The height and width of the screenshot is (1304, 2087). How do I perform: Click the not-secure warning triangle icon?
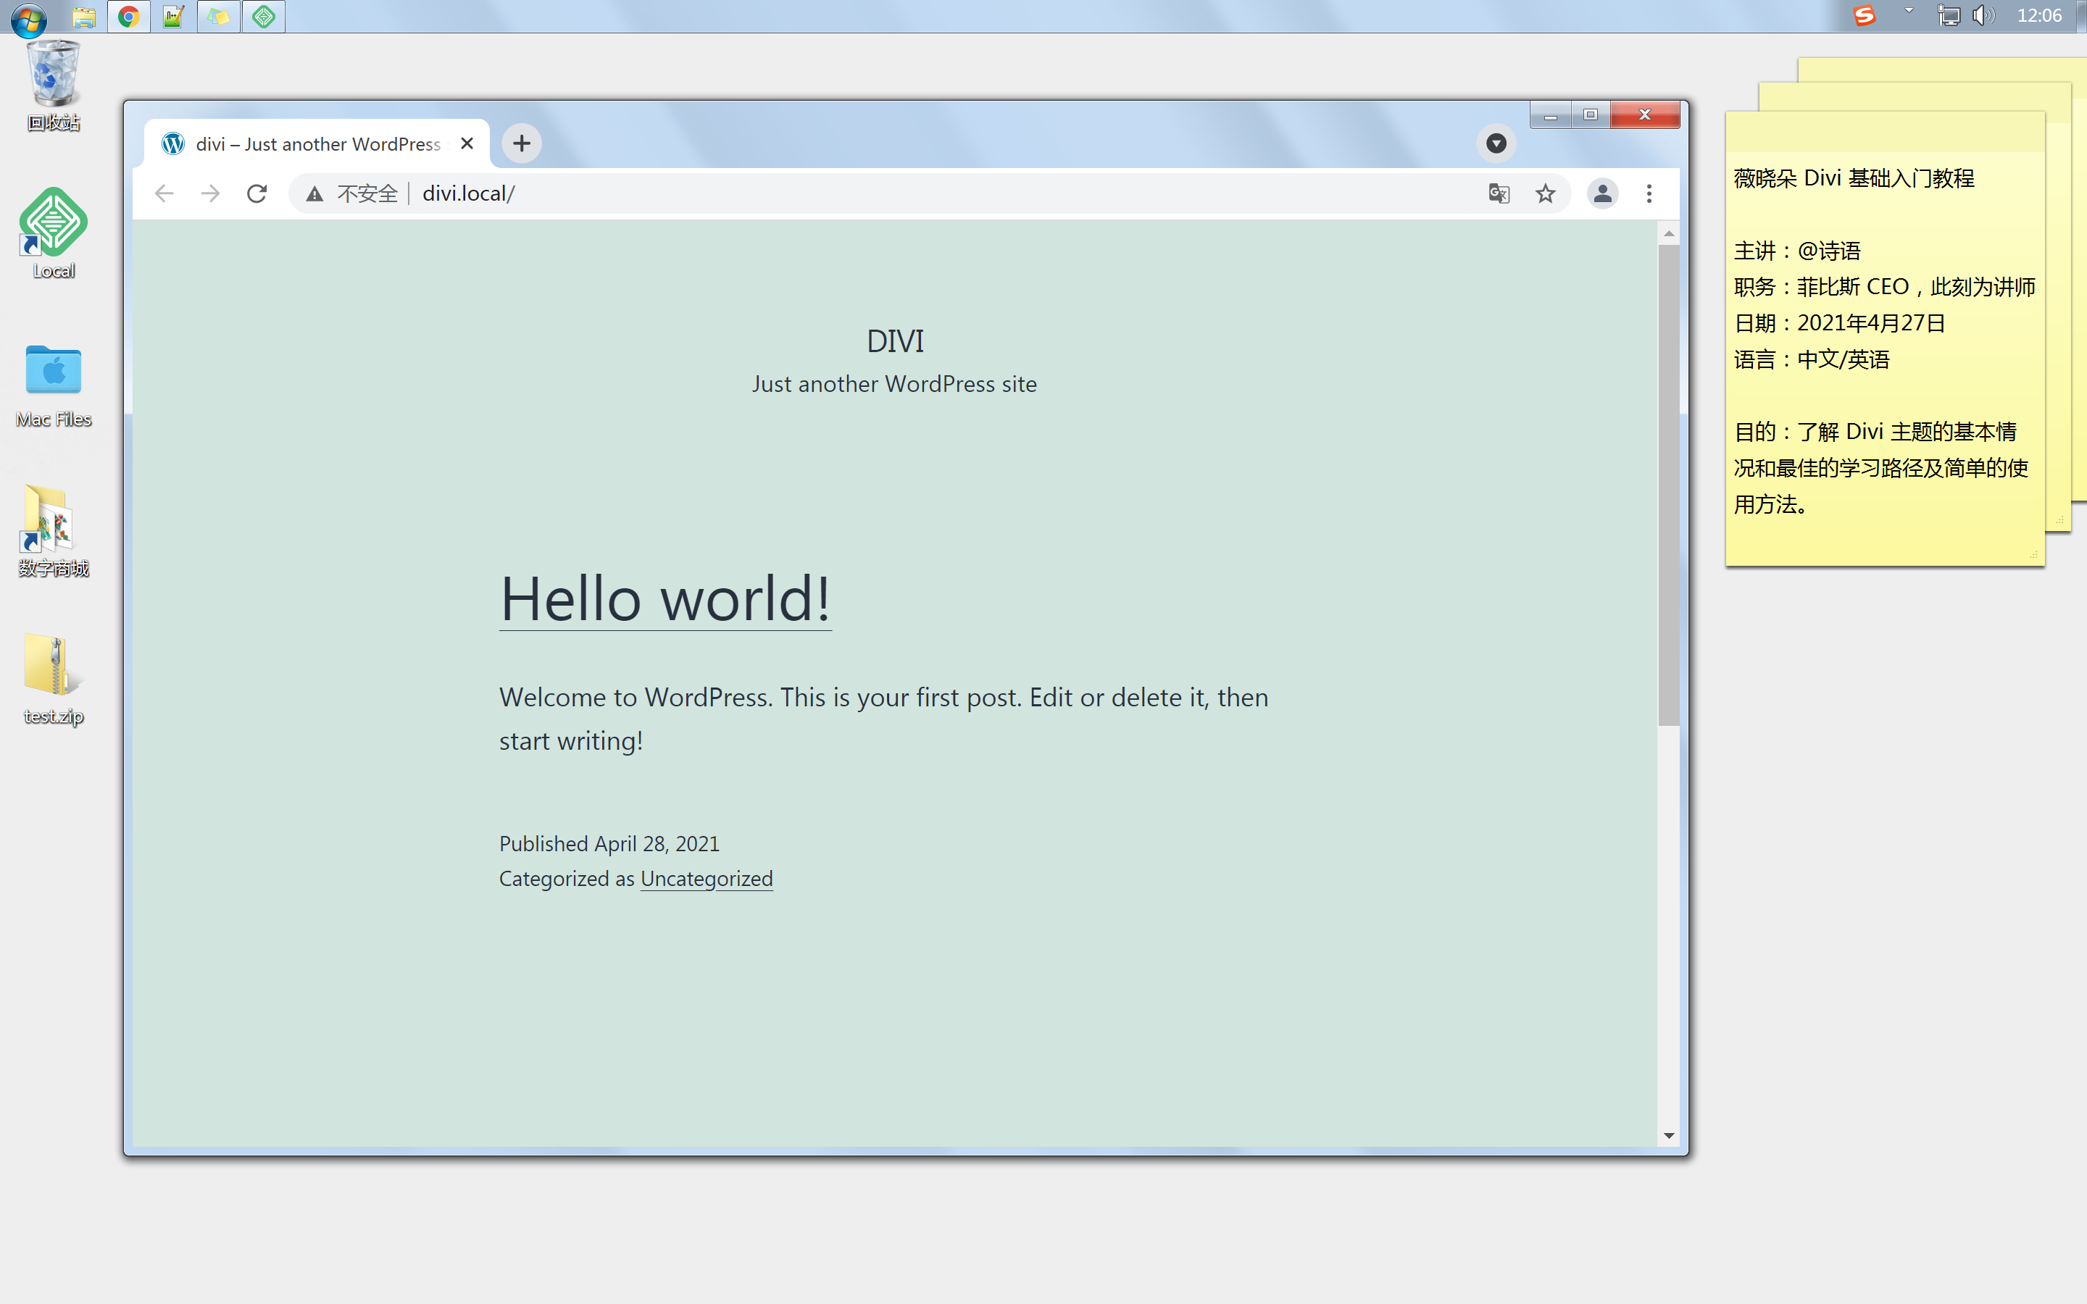pyautogui.click(x=314, y=194)
